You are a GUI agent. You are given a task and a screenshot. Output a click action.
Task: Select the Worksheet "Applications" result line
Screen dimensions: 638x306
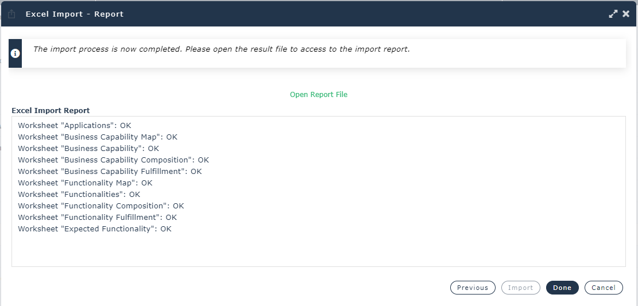click(75, 125)
